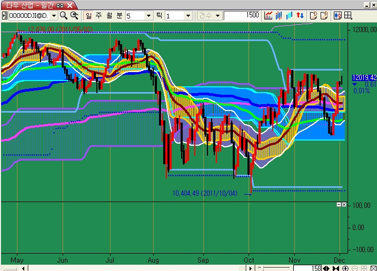Click the second magnifier icon with arrow
This screenshot has width=377, height=271.
point(74,16)
